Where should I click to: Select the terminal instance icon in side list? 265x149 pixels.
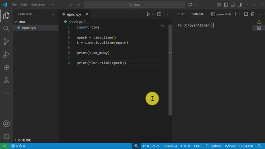pos(259,28)
